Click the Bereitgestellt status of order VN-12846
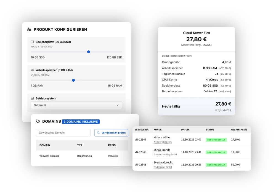The image size is (276, 193). (216, 152)
